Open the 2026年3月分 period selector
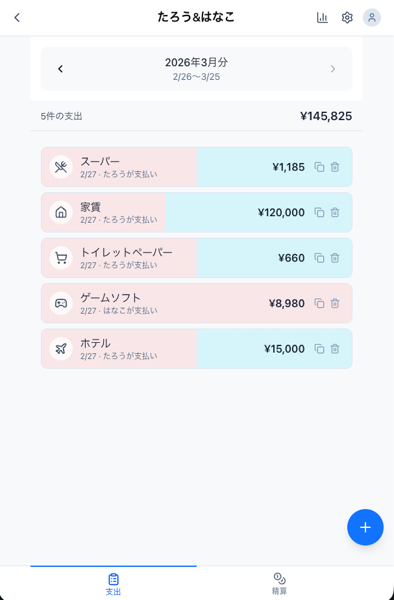This screenshot has width=394, height=600. (x=197, y=69)
